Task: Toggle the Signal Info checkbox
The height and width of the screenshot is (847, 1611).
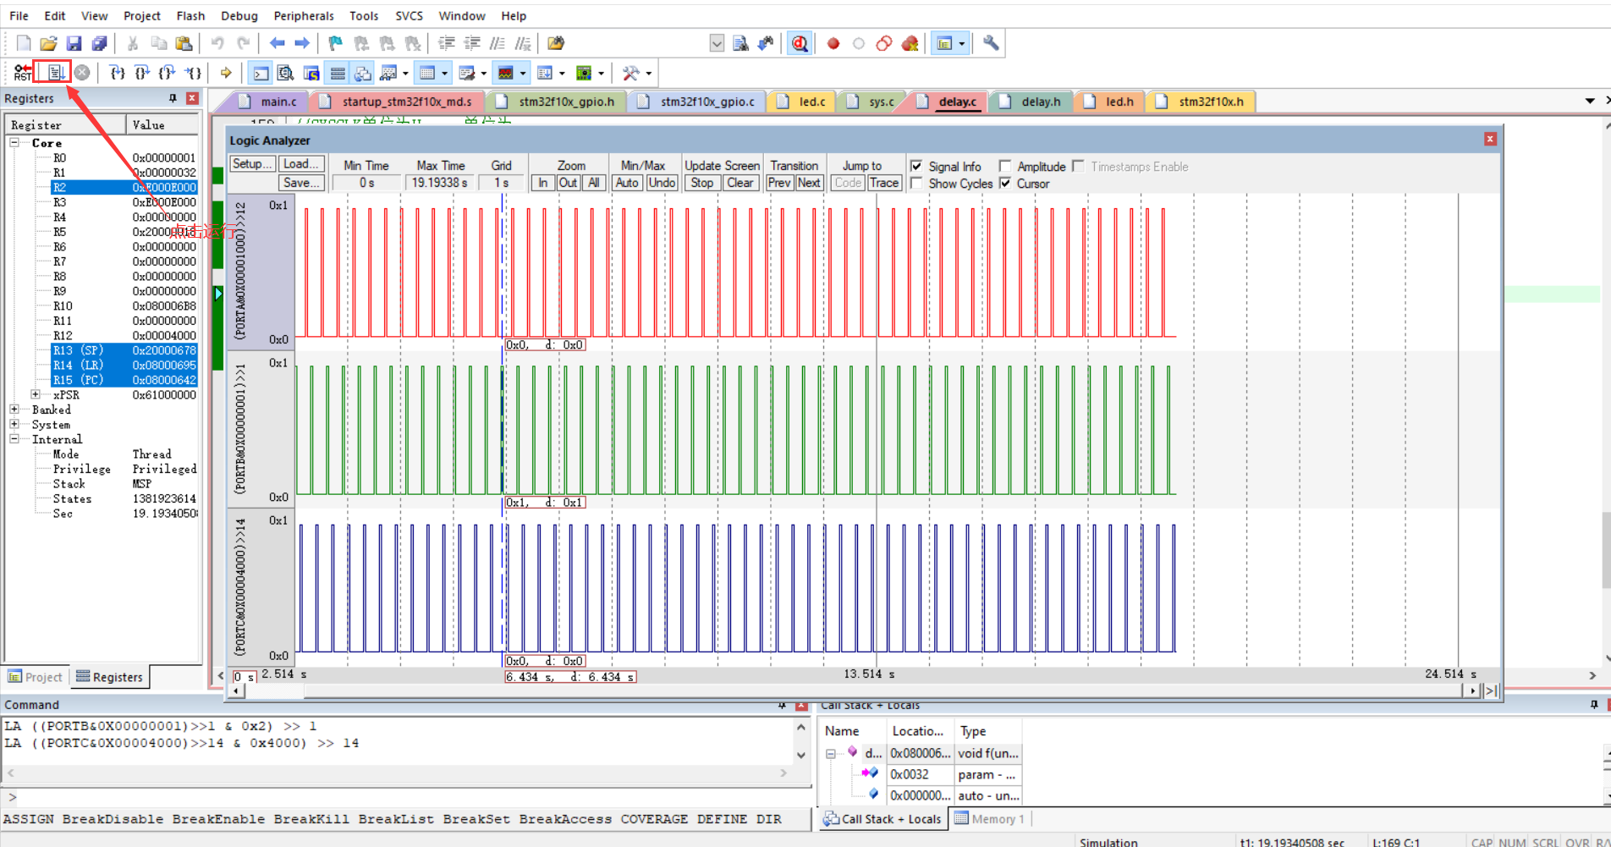Action: click(916, 167)
